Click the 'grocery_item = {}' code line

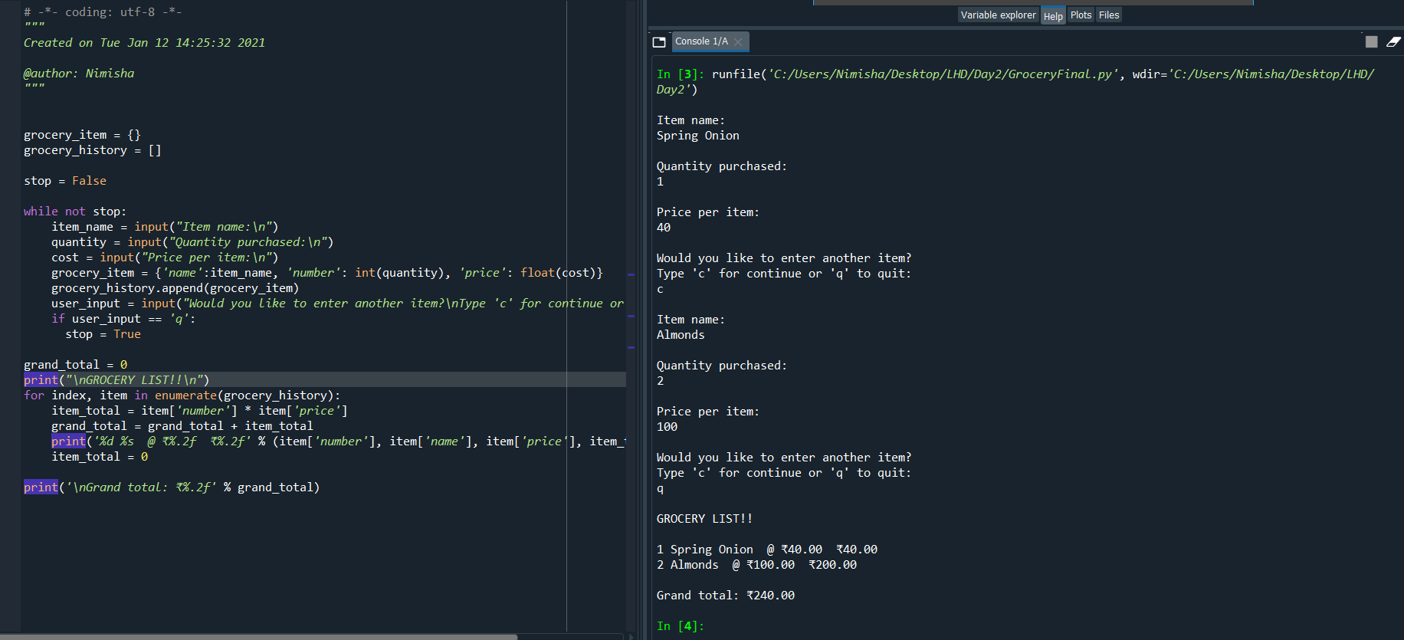point(82,135)
